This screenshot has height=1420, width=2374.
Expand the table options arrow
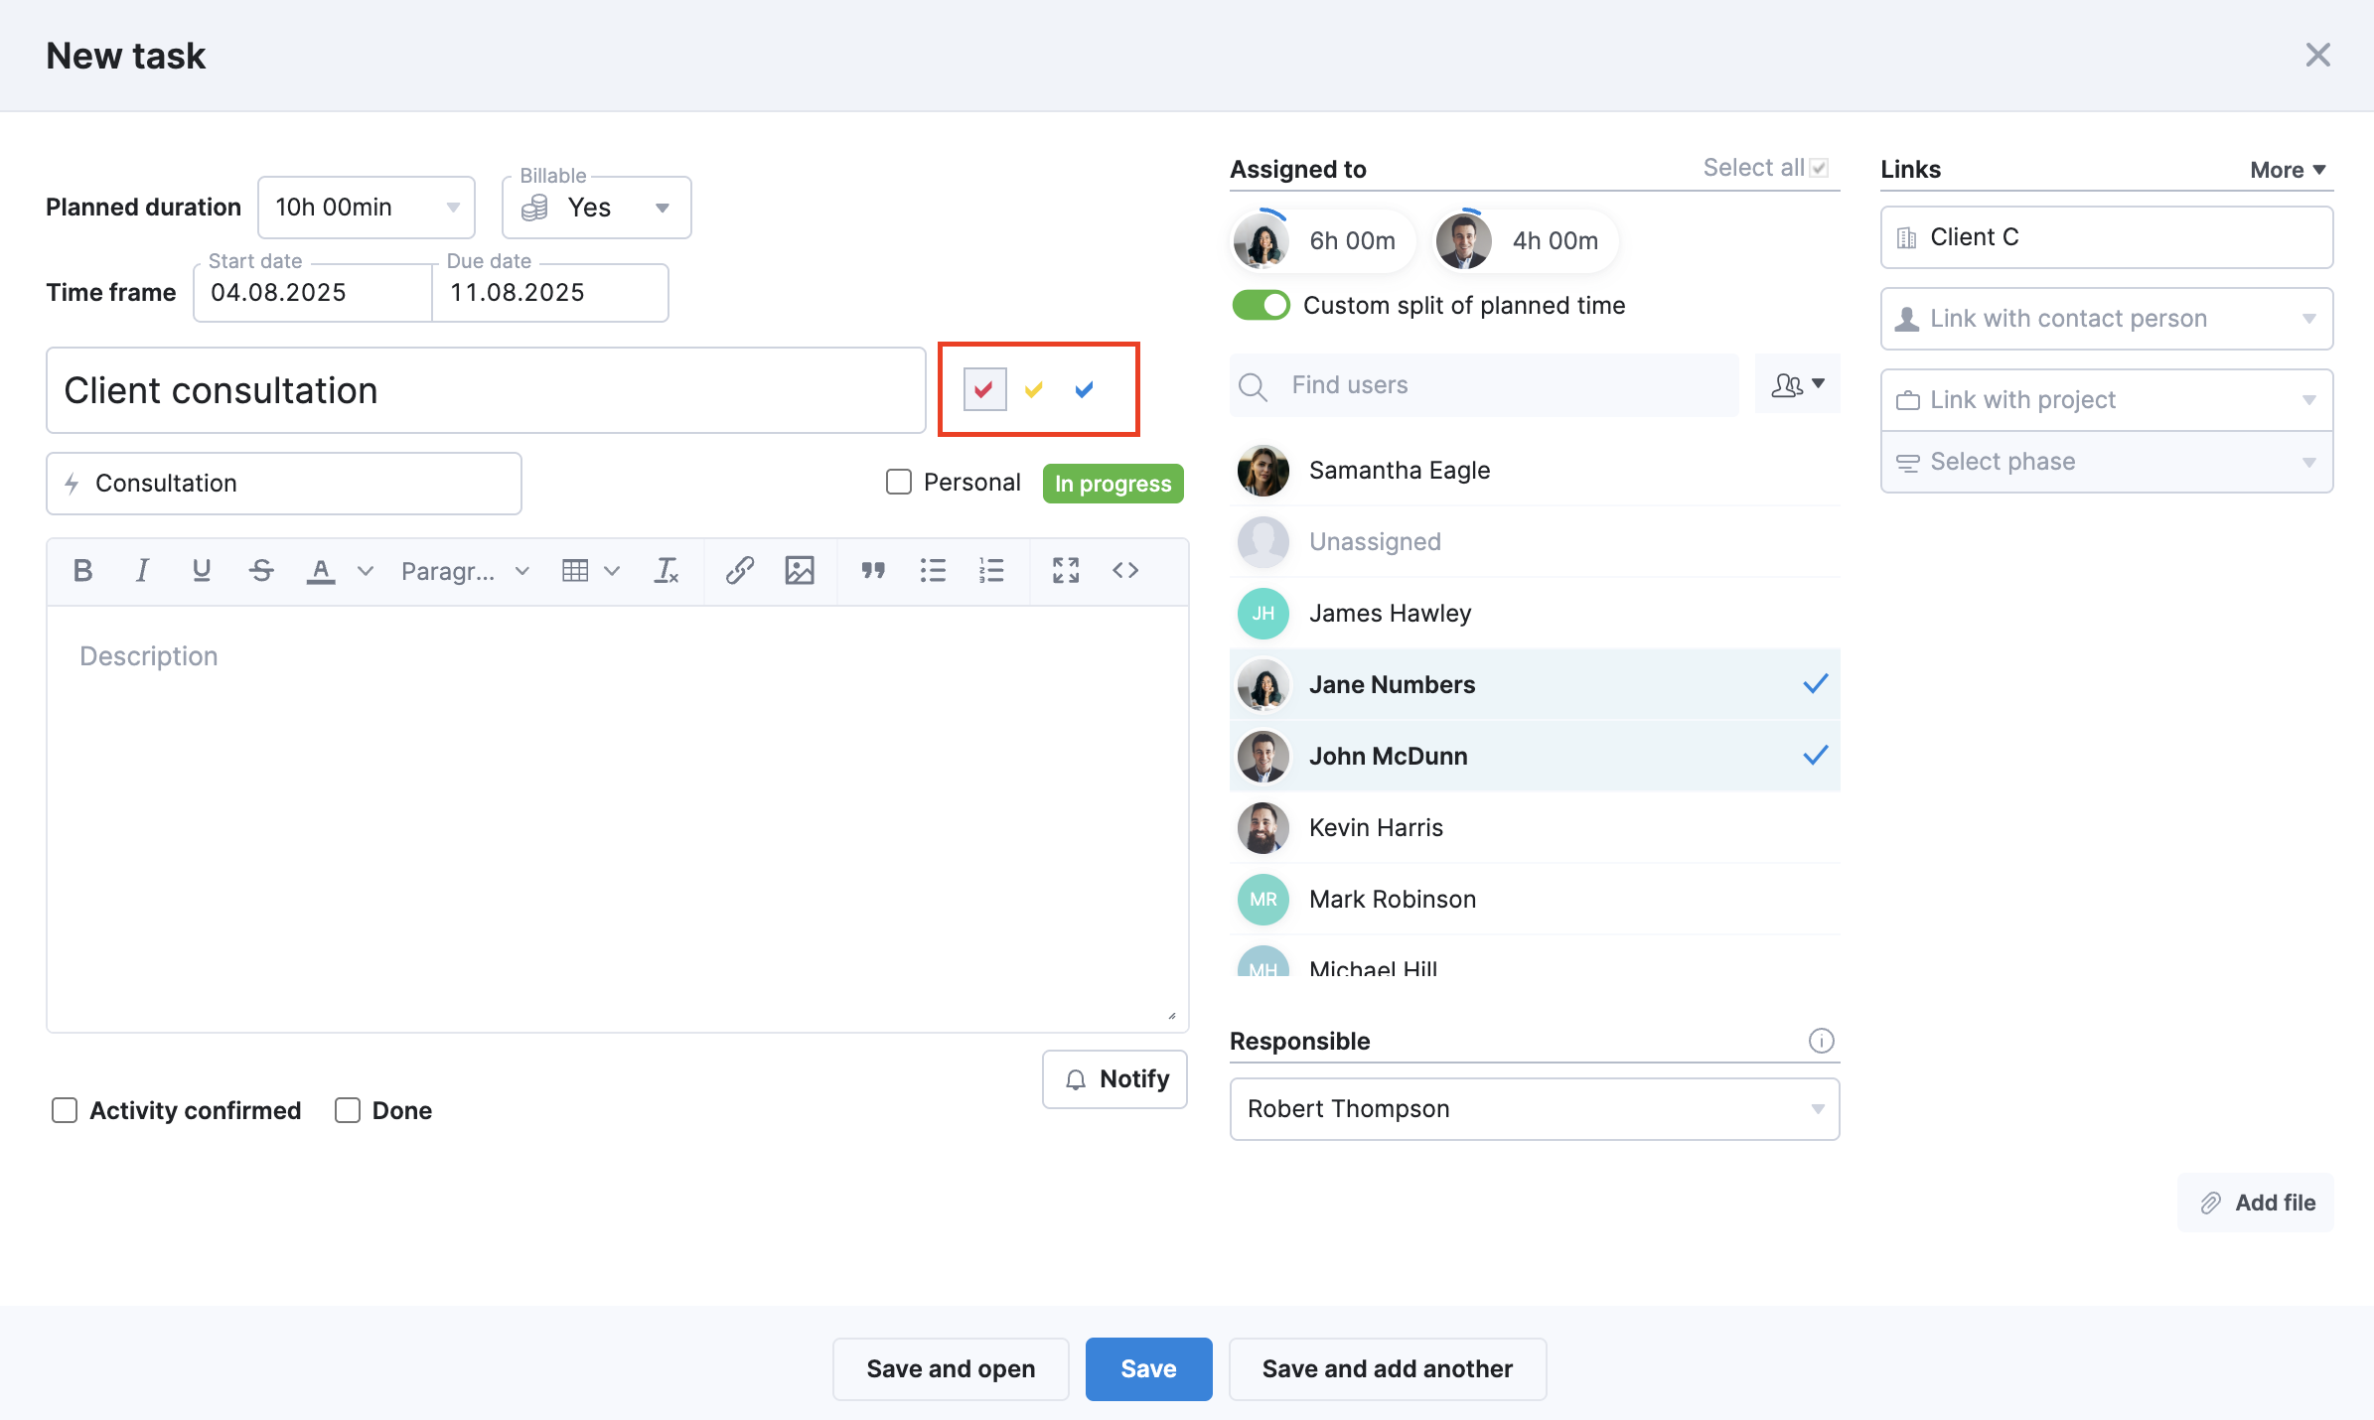612,571
